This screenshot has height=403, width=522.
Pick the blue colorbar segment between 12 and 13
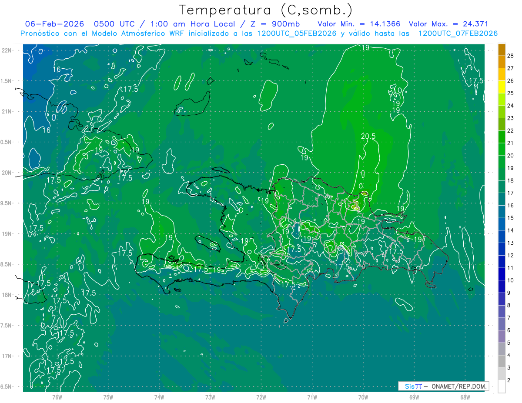pos(502,249)
